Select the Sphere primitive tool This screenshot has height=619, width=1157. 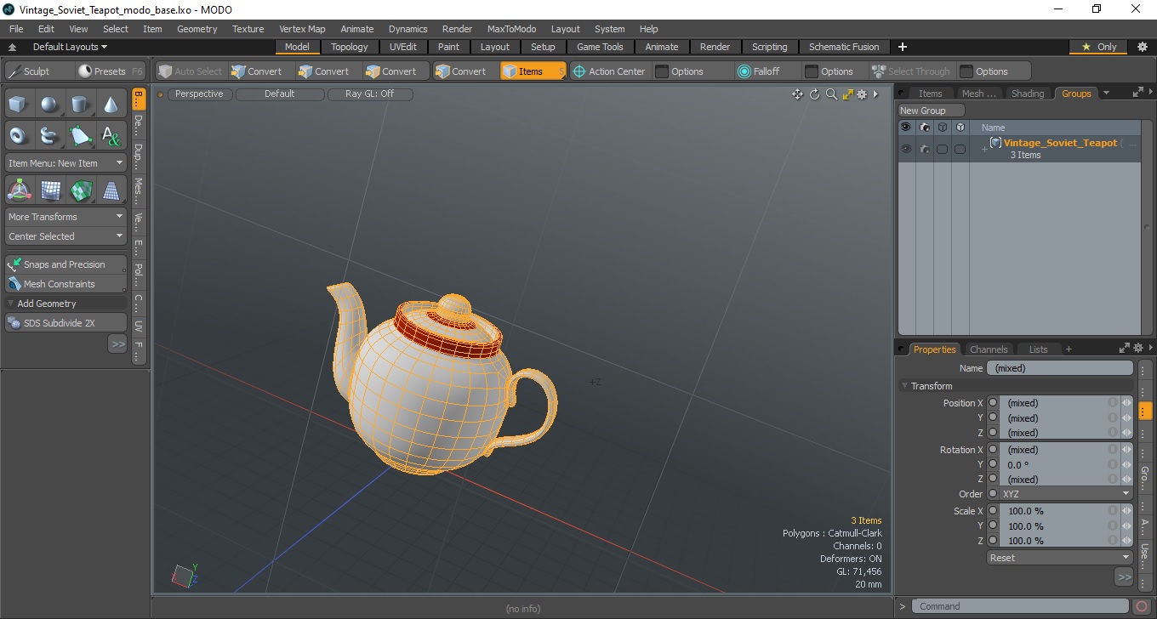(49, 105)
